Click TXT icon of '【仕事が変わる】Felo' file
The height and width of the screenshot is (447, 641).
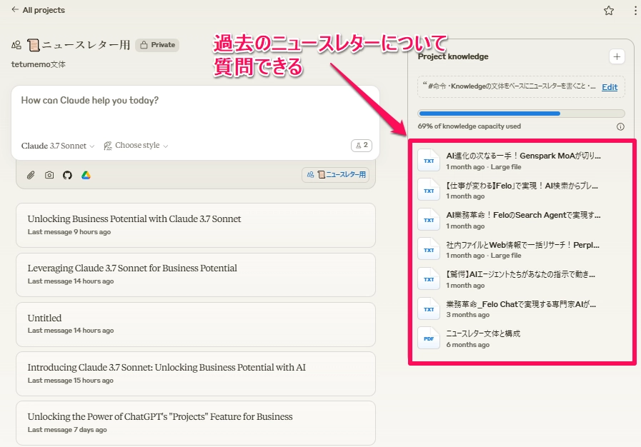429,191
